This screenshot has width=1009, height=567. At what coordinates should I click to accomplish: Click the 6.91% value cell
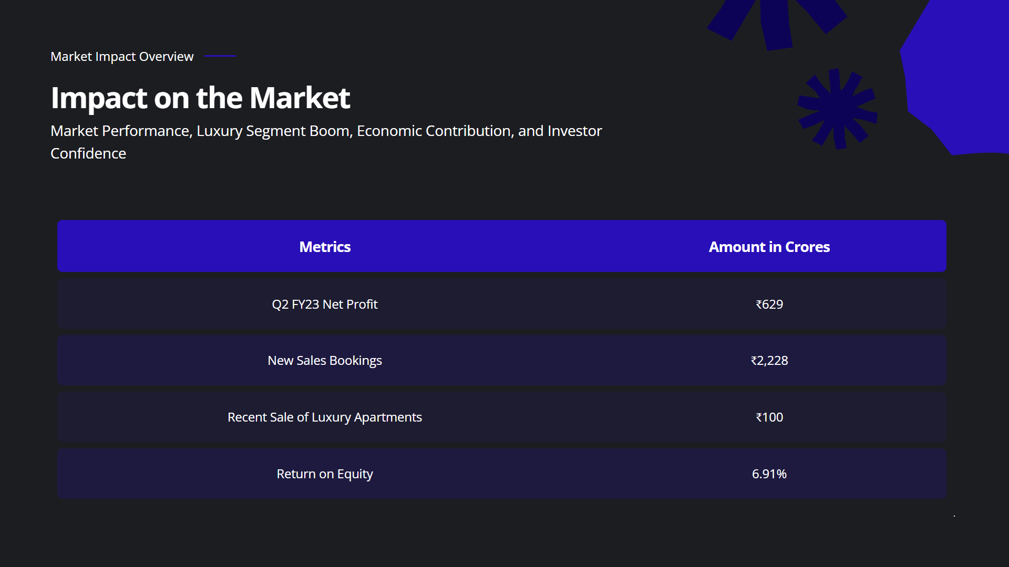coord(769,474)
